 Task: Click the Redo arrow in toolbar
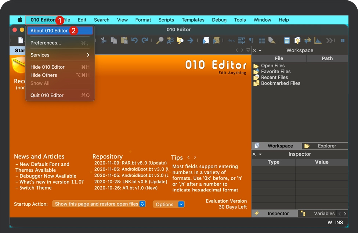point(145,40)
